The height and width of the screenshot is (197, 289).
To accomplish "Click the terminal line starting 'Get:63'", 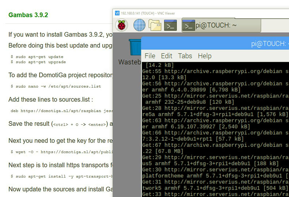I will [216, 121].
